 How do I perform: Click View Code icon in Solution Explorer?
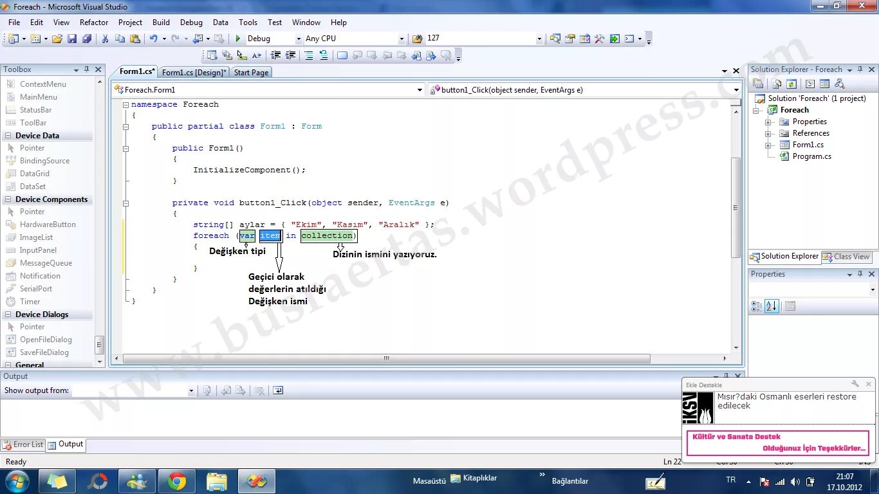[x=810, y=84]
